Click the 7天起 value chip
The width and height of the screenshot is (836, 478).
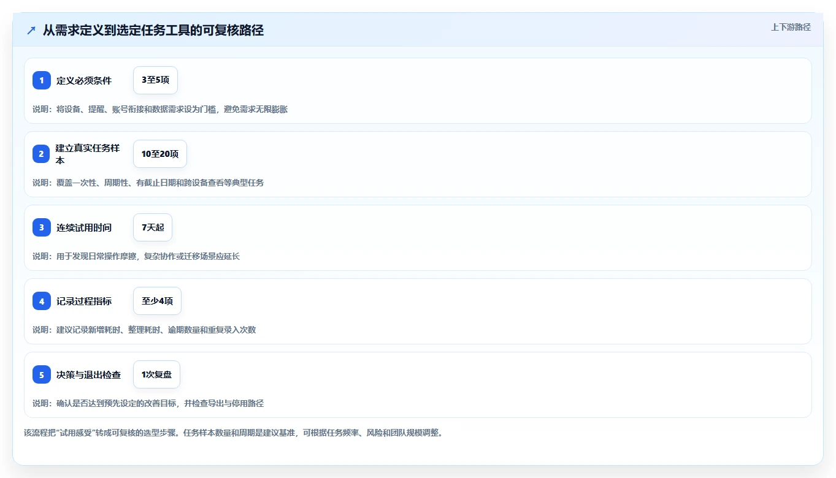[x=153, y=227]
